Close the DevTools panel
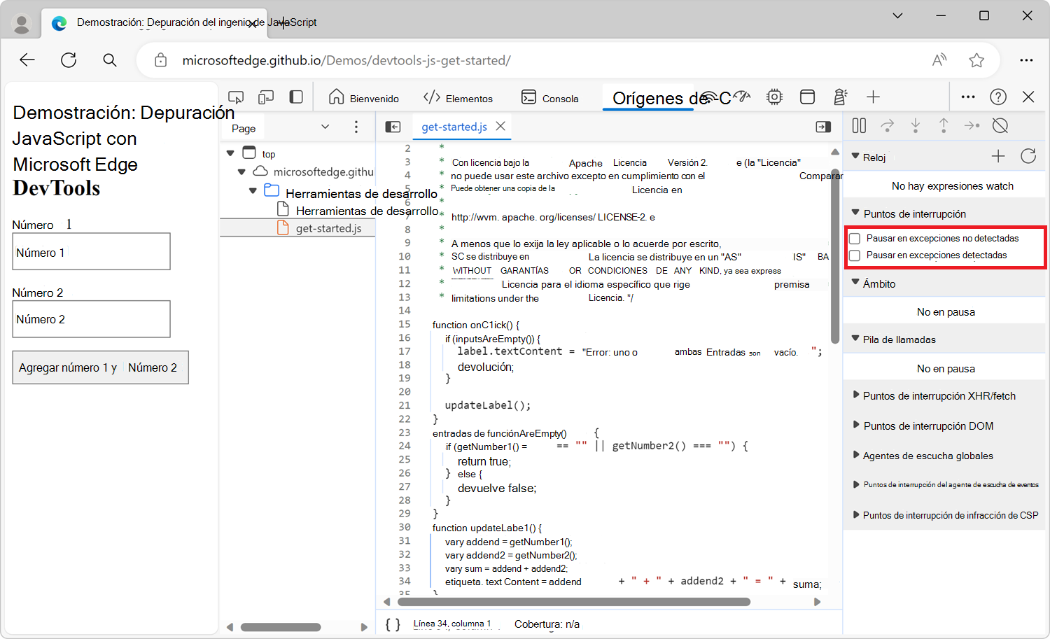The height and width of the screenshot is (639, 1050). (1028, 97)
